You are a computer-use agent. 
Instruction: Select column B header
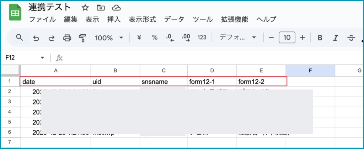(x=116, y=70)
